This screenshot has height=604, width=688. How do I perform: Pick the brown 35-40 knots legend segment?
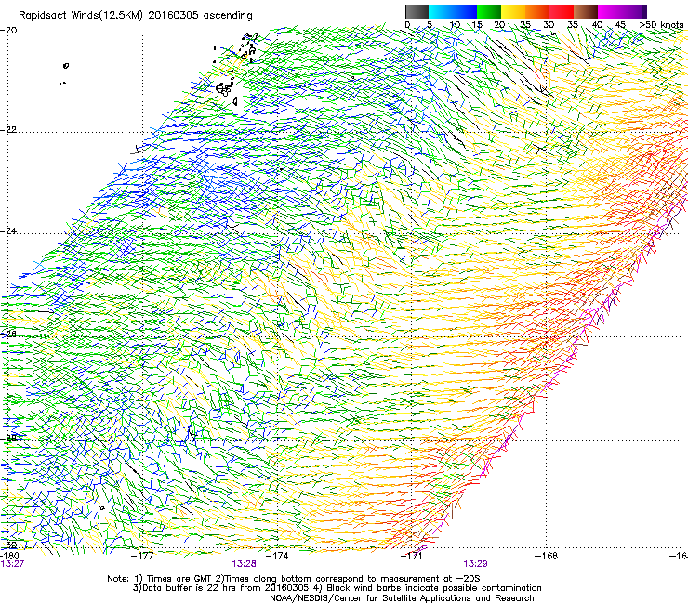pyautogui.click(x=586, y=11)
